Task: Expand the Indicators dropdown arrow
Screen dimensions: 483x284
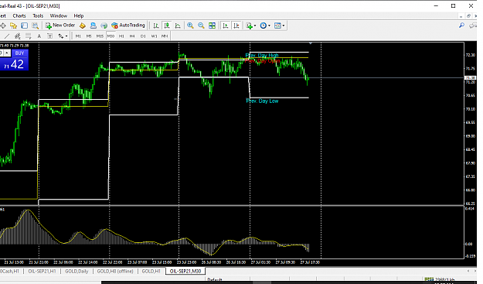Action: 255,26
